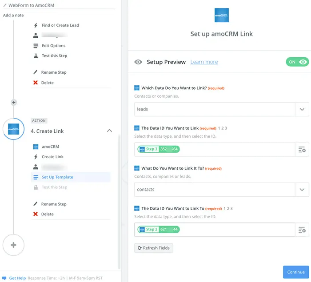Click the amoCRM icon in the step 4 list
Screen dimensions: 311x282
[x=36, y=147]
